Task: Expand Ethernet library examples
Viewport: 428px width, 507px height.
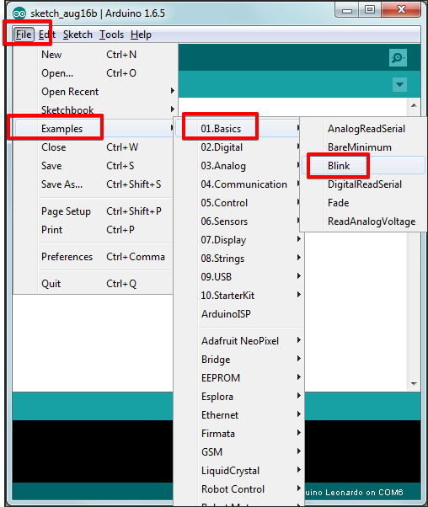Action: (238, 415)
